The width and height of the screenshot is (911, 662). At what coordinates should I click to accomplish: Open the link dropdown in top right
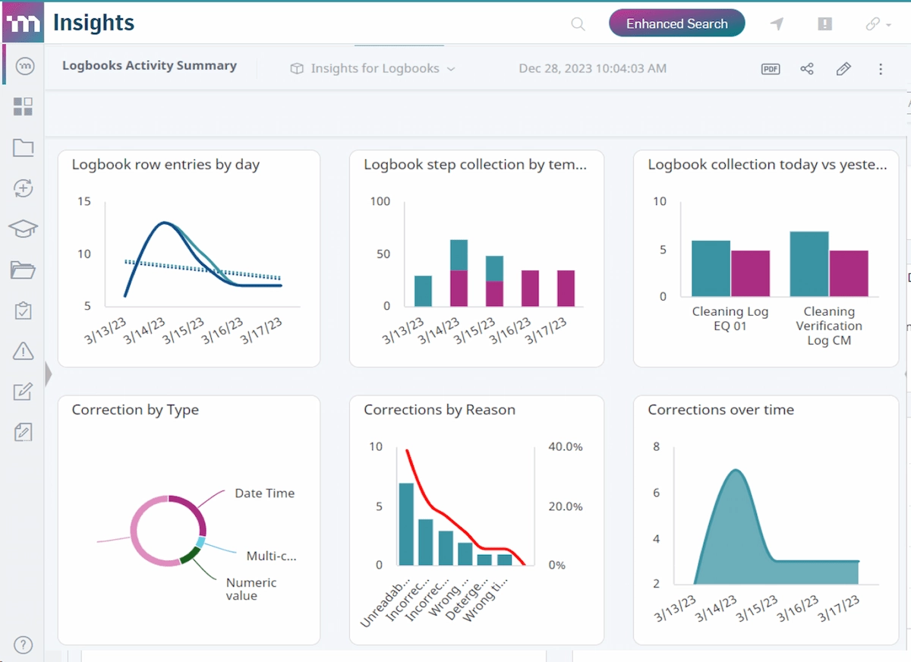(878, 24)
